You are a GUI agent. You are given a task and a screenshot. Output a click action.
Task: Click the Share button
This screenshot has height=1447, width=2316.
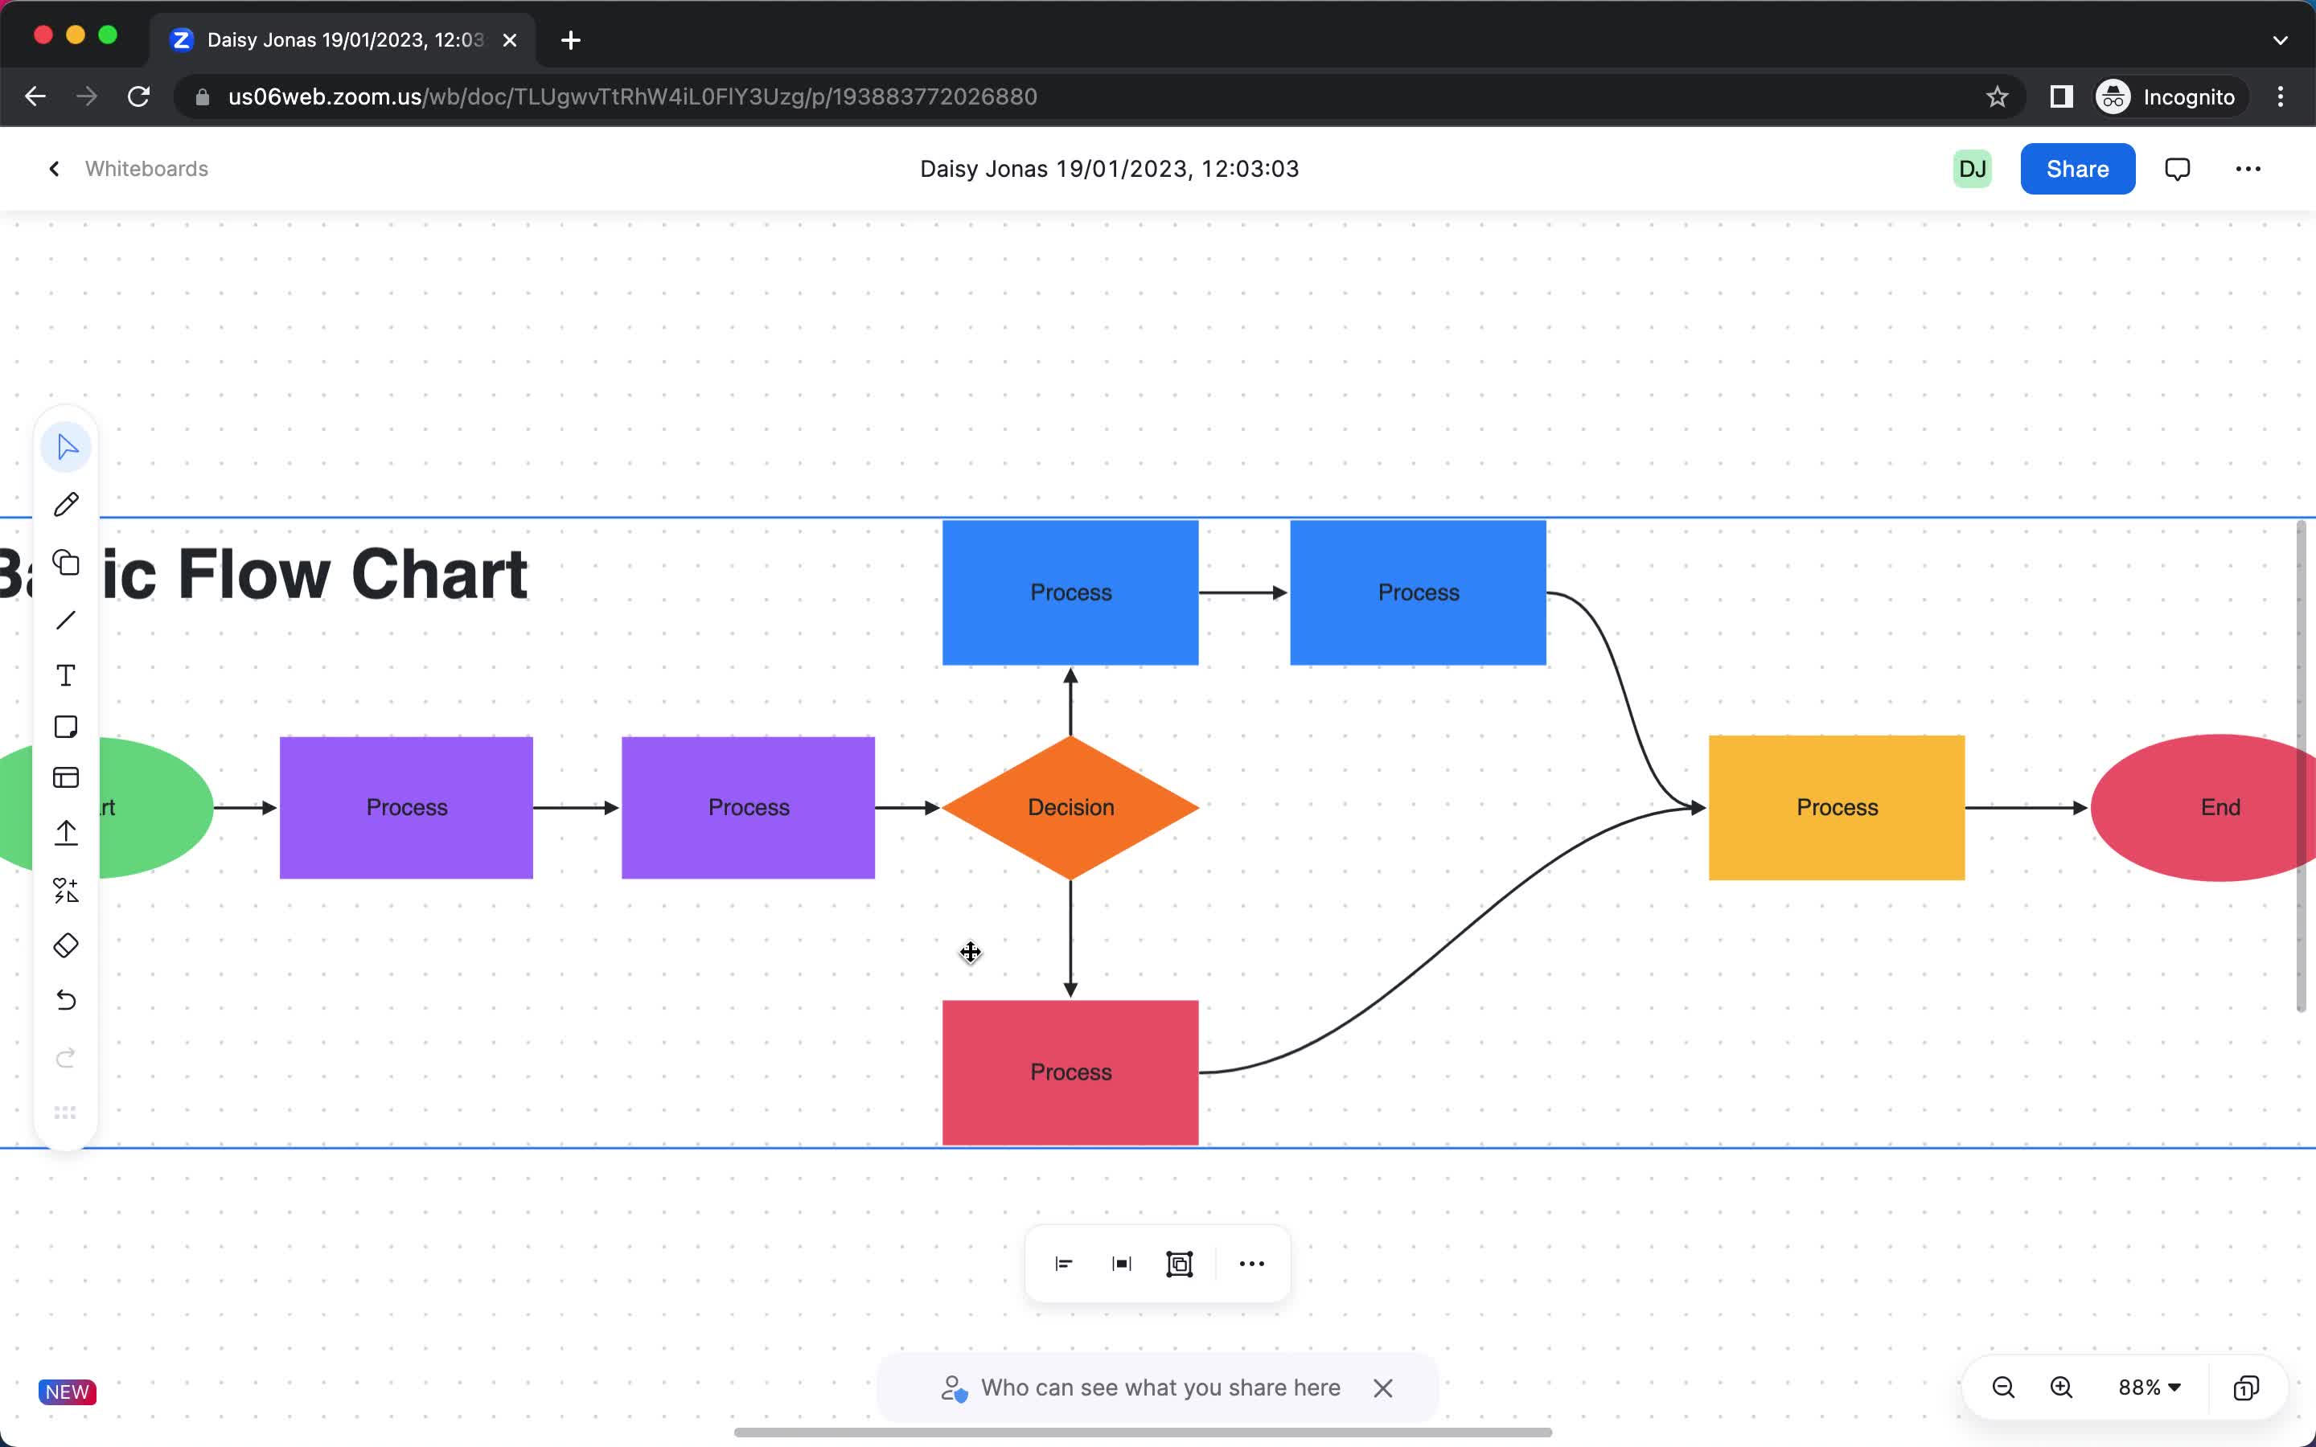pos(2078,170)
